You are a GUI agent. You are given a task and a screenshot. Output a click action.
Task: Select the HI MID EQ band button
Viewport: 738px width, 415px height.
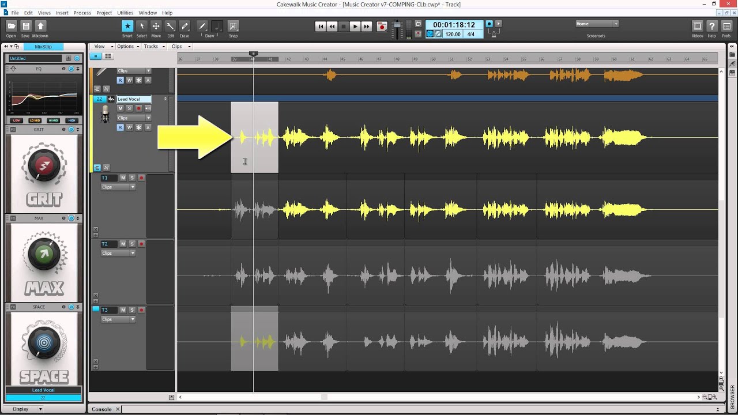click(53, 120)
